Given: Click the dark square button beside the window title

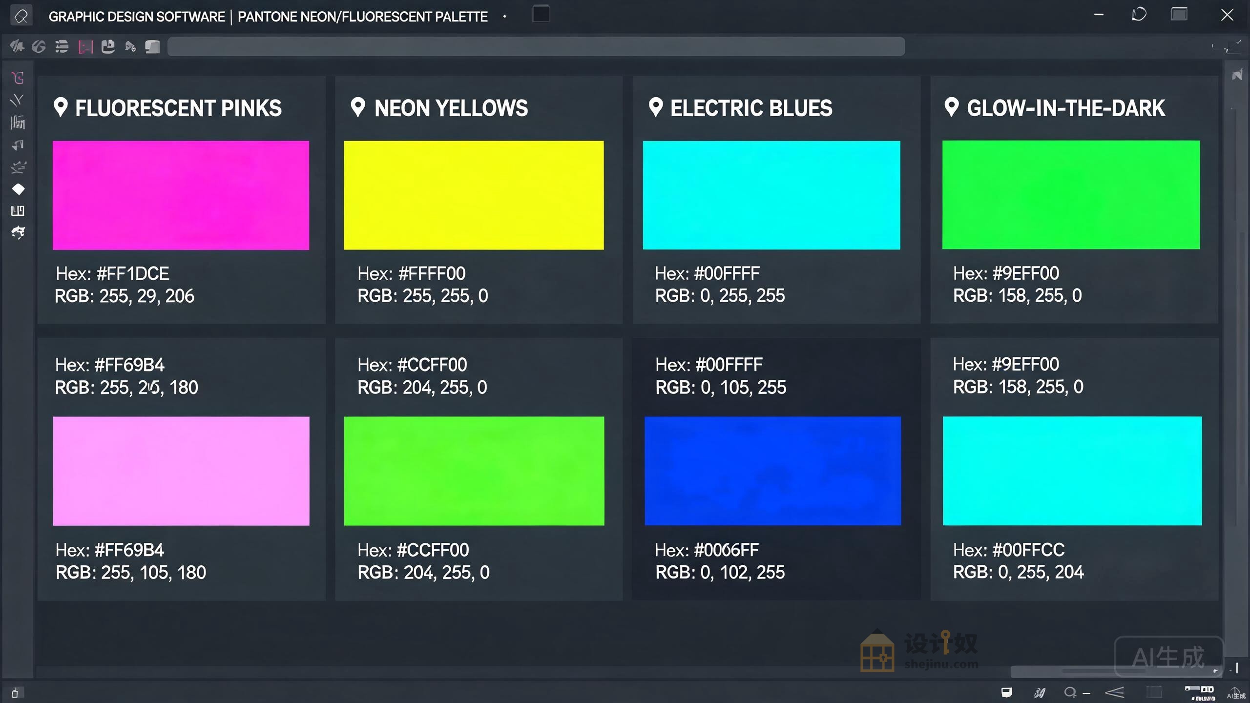Looking at the screenshot, I should click(x=541, y=14).
